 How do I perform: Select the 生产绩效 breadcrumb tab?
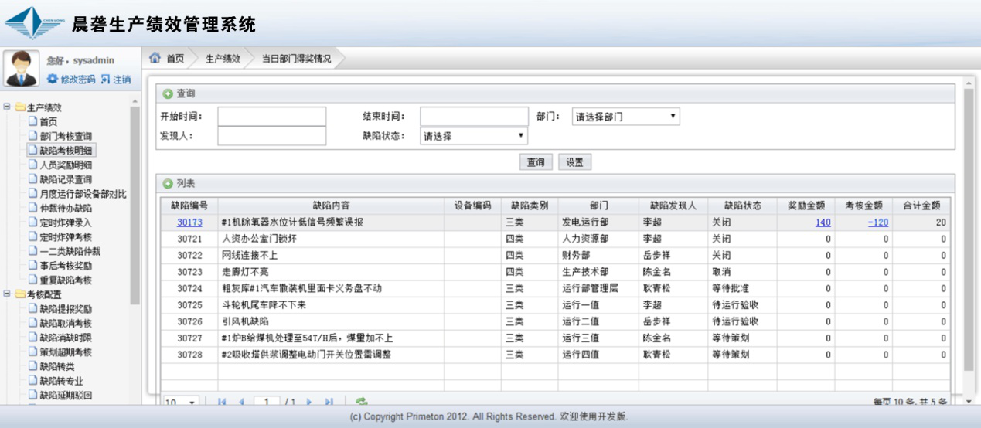point(223,59)
